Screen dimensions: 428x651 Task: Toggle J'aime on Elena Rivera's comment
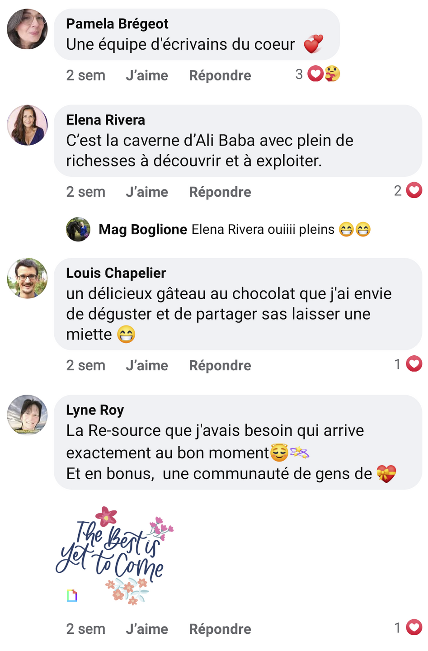147,192
